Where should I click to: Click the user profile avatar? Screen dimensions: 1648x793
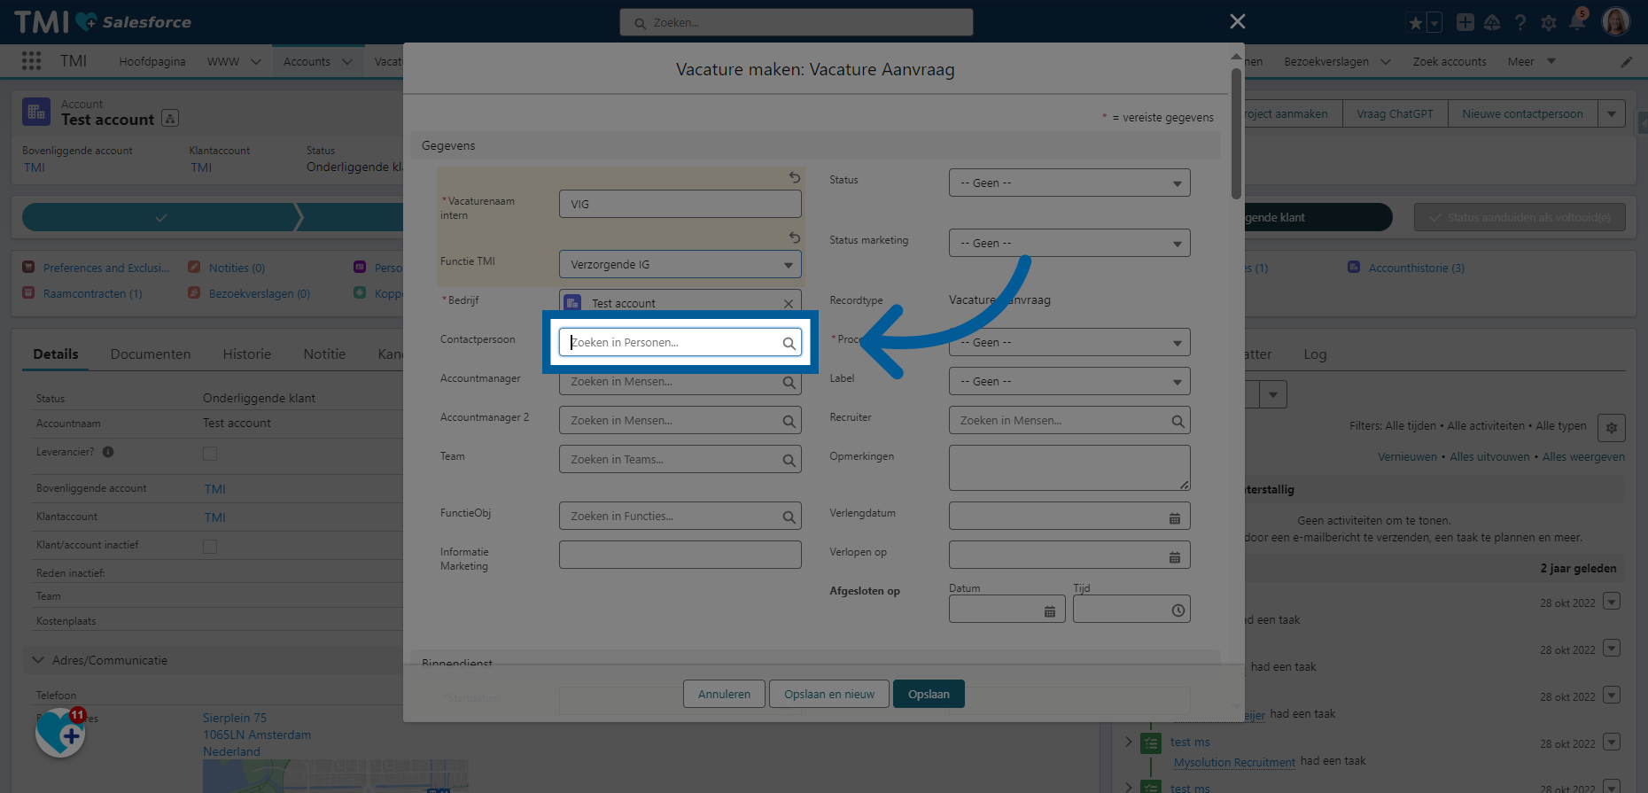(1615, 22)
